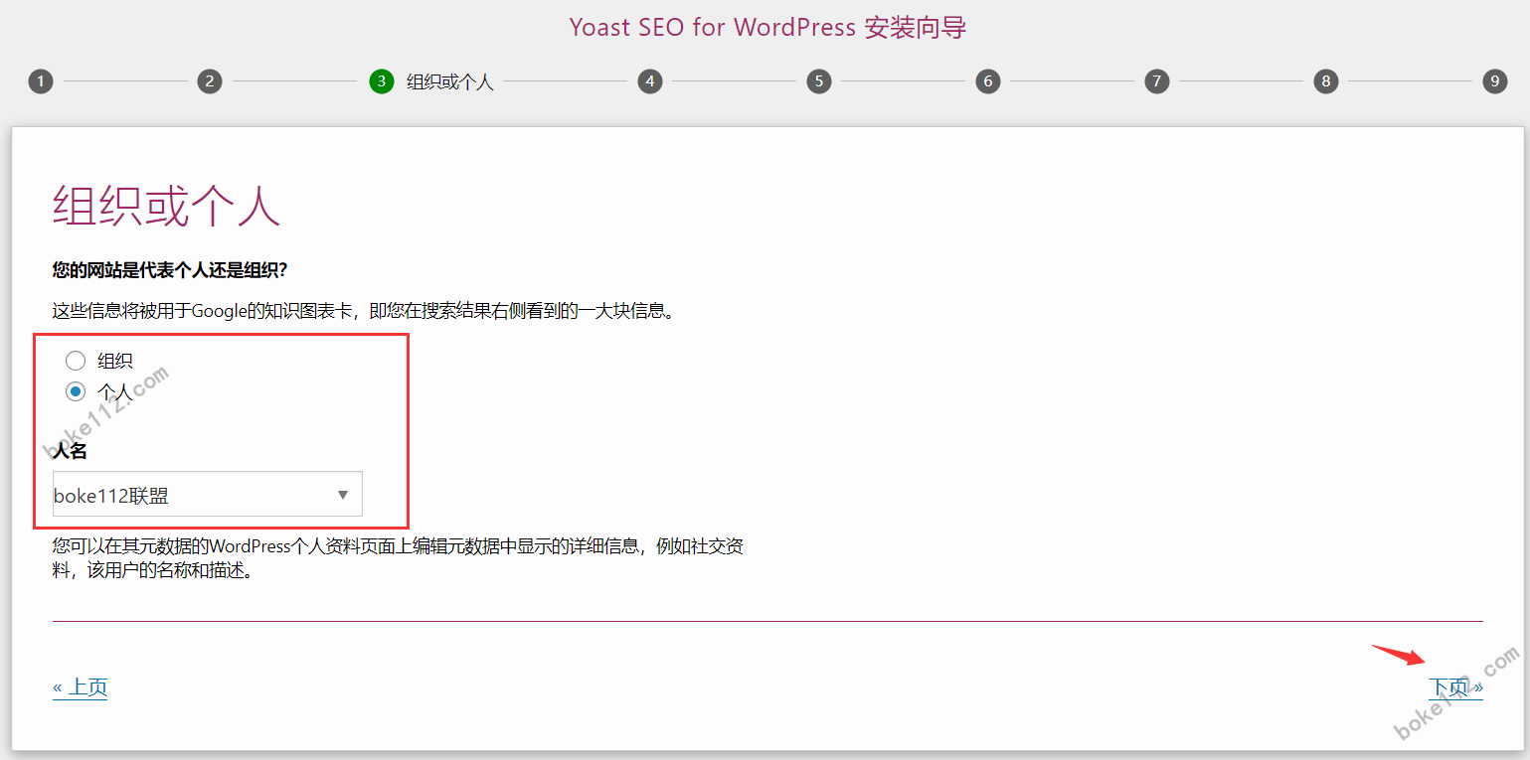Image resolution: width=1530 pixels, height=760 pixels.
Task: Click step 1 circle in the progress bar
Action: point(41,80)
